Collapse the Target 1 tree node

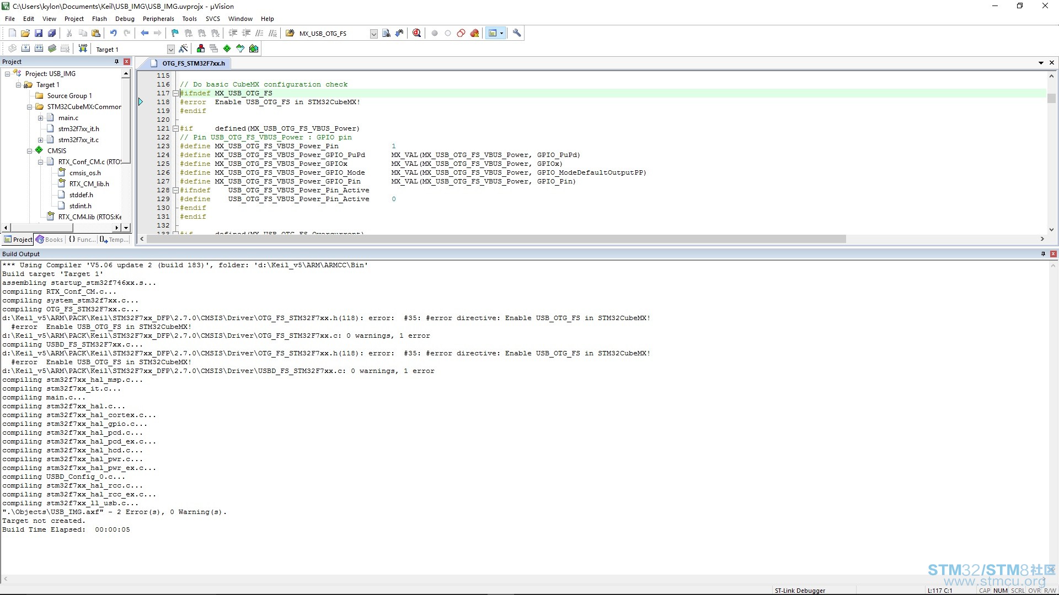point(18,84)
